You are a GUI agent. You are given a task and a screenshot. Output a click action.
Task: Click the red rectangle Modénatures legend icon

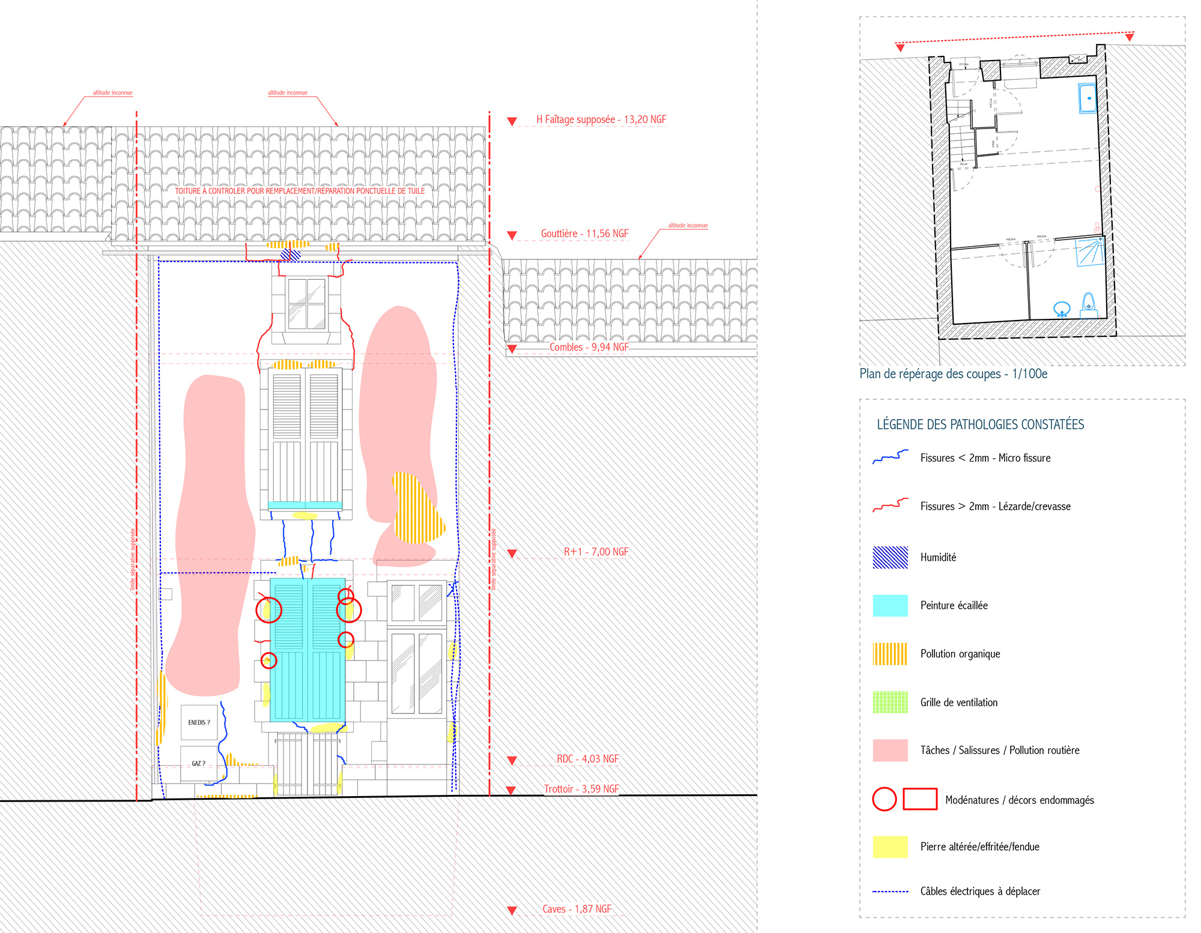[920, 799]
